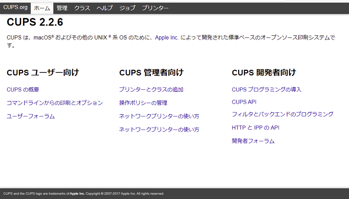Open the CUPS API link
Image resolution: width=349 pixels, height=199 pixels.
(x=244, y=102)
